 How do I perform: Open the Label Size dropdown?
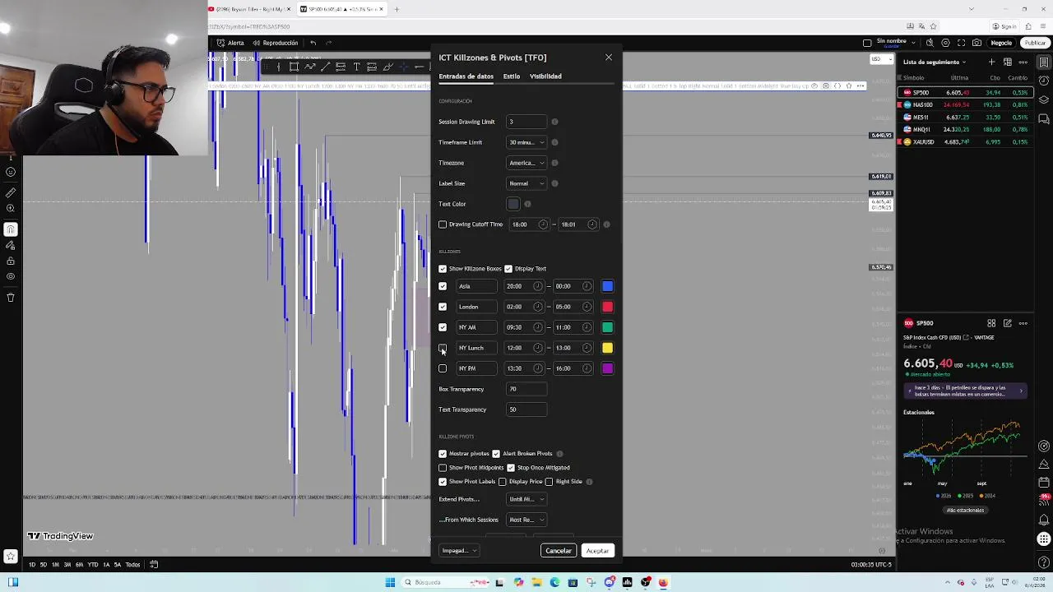pyautogui.click(x=526, y=183)
